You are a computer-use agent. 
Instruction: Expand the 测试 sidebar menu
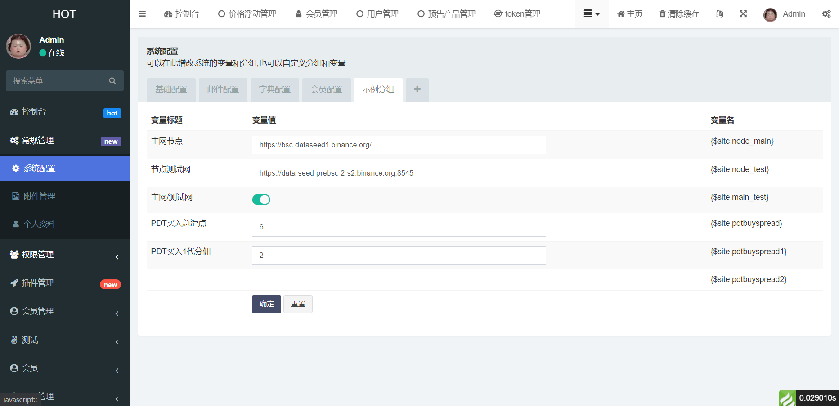[65, 340]
